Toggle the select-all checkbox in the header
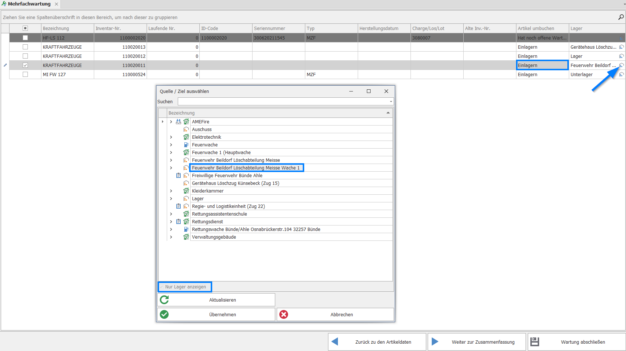 [25, 28]
